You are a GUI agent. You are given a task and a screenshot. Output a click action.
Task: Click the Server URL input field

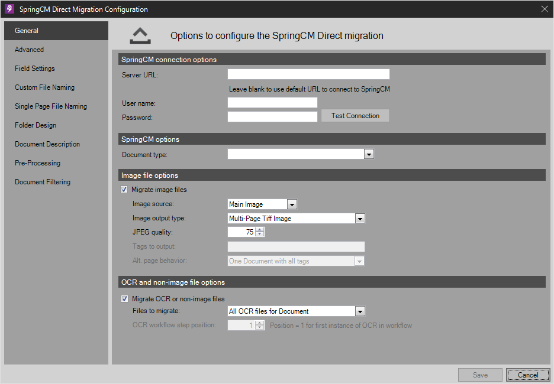(308, 74)
